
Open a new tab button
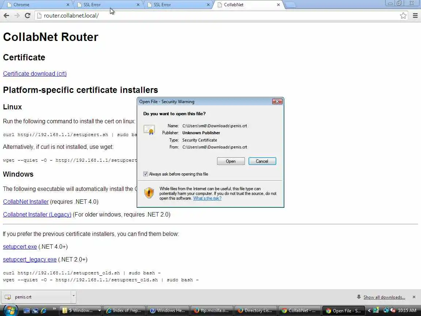point(290,5)
